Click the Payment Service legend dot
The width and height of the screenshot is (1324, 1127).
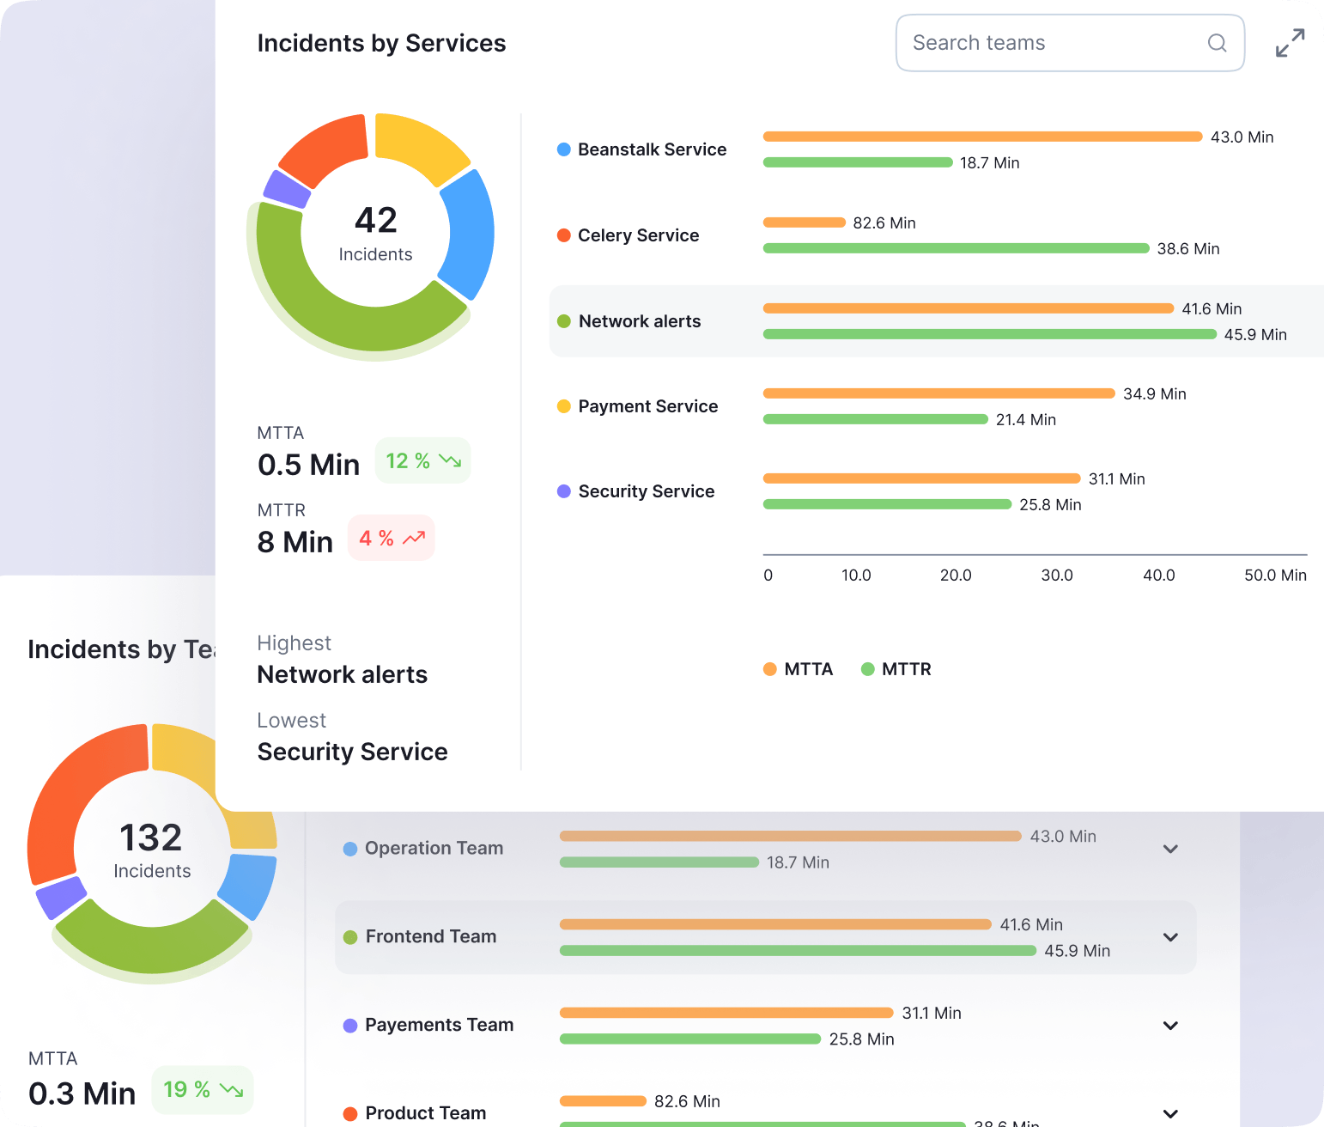pos(563,405)
